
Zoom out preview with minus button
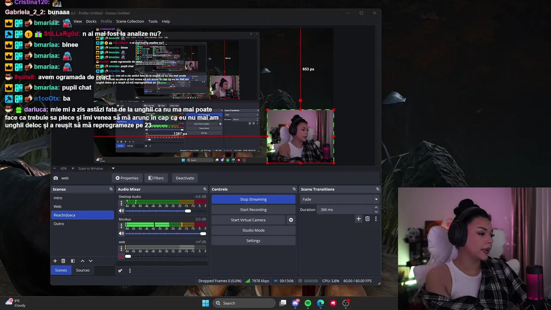coord(55,168)
